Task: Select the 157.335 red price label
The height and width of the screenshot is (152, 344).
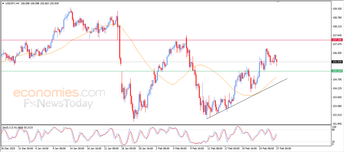Action: (x=337, y=40)
